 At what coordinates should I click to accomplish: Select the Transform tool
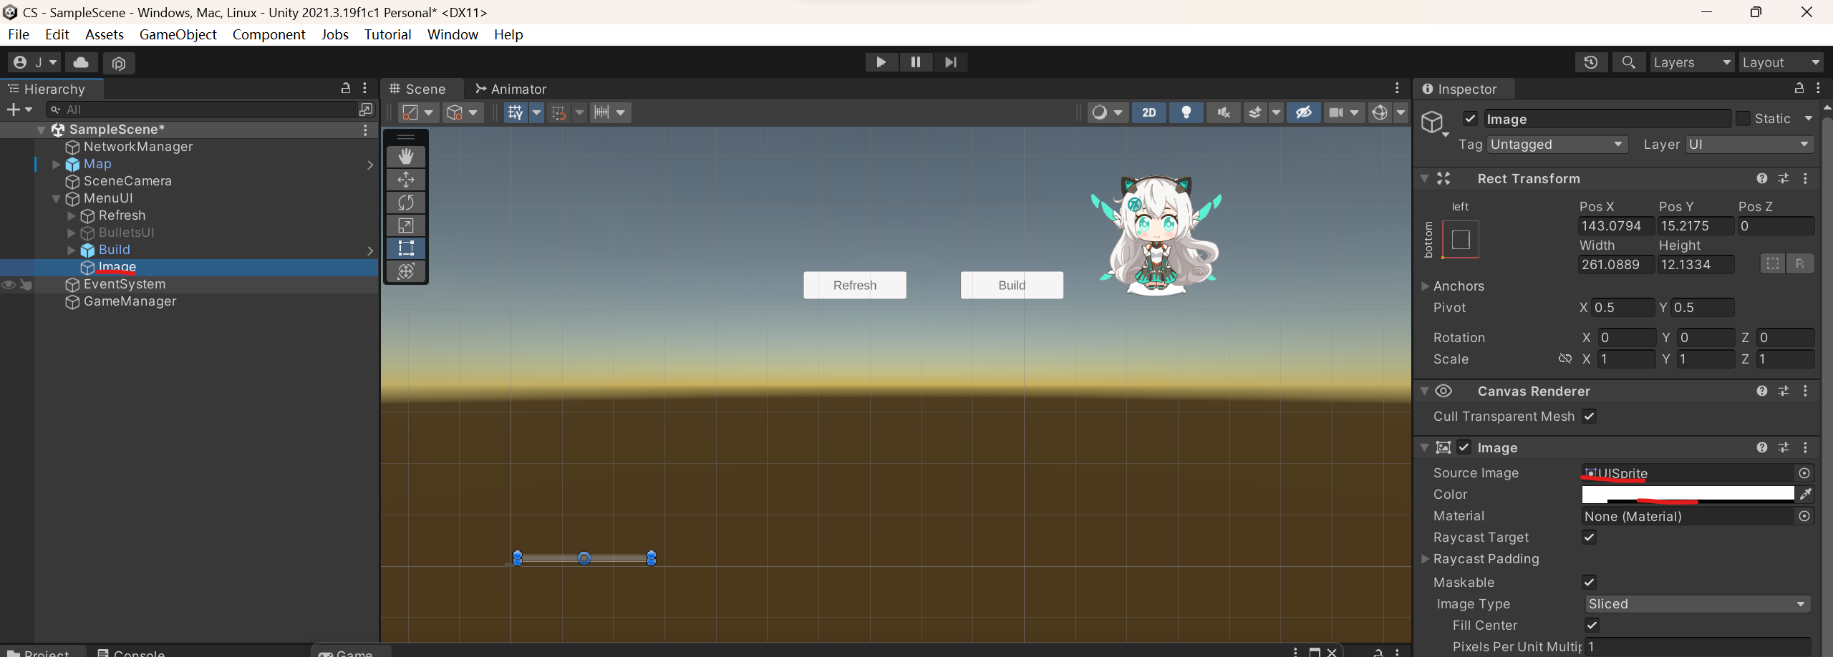point(406,271)
